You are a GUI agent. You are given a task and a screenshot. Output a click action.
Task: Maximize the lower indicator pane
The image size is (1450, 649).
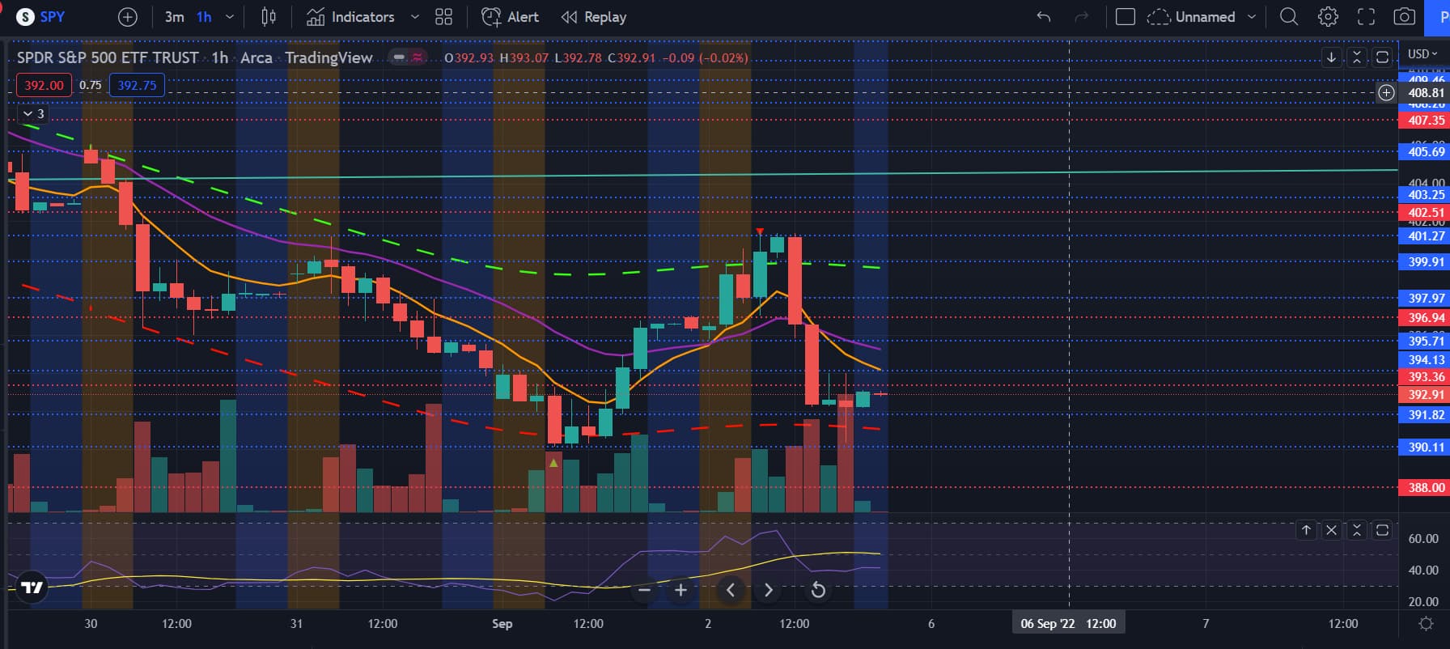tap(1383, 530)
